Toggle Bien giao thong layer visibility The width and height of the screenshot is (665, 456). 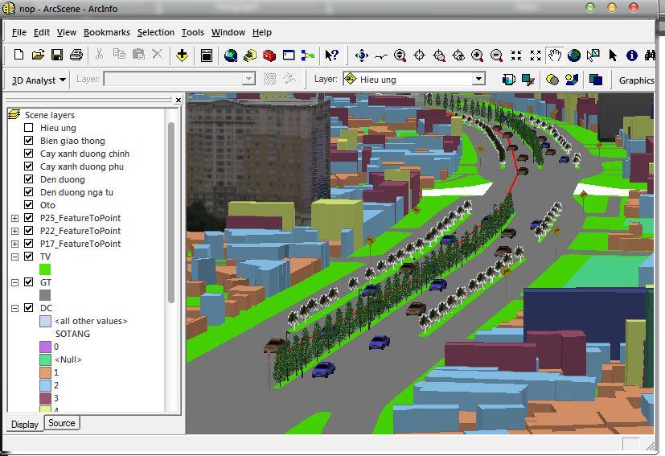(29, 141)
